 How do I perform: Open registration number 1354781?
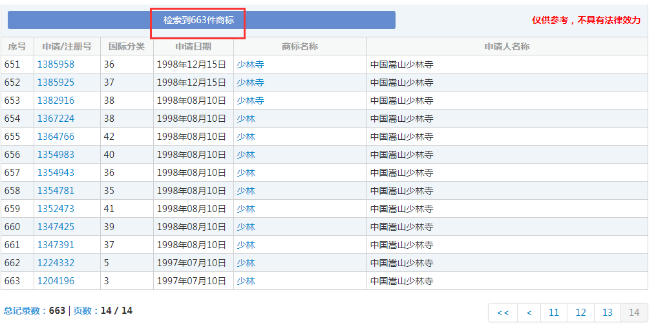pyautogui.click(x=56, y=191)
